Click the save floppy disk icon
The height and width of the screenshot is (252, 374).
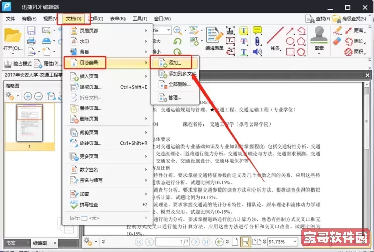point(31,31)
